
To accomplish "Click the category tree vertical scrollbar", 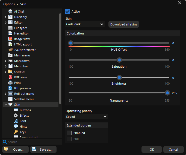I will pyautogui.click(x=60, y=59).
